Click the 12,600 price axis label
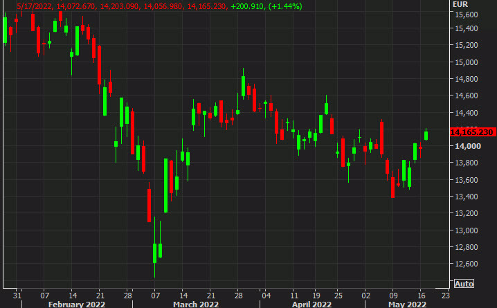This screenshot has width=497, height=308. point(467,264)
